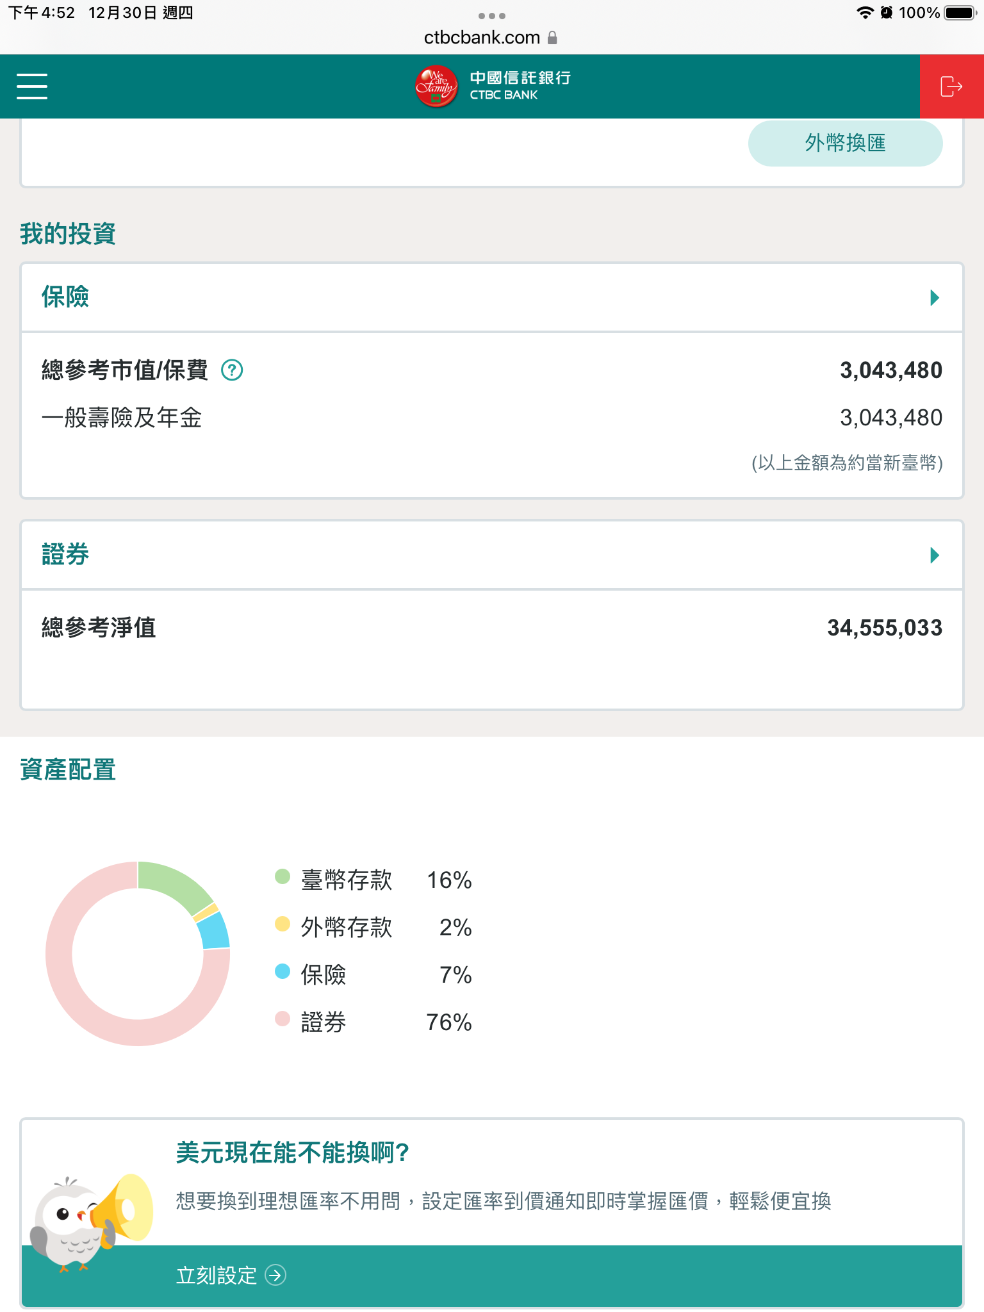The height and width of the screenshot is (1312, 984).
Task: Tap the lock icon beside ctbcbank.com
Action: coord(553,38)
